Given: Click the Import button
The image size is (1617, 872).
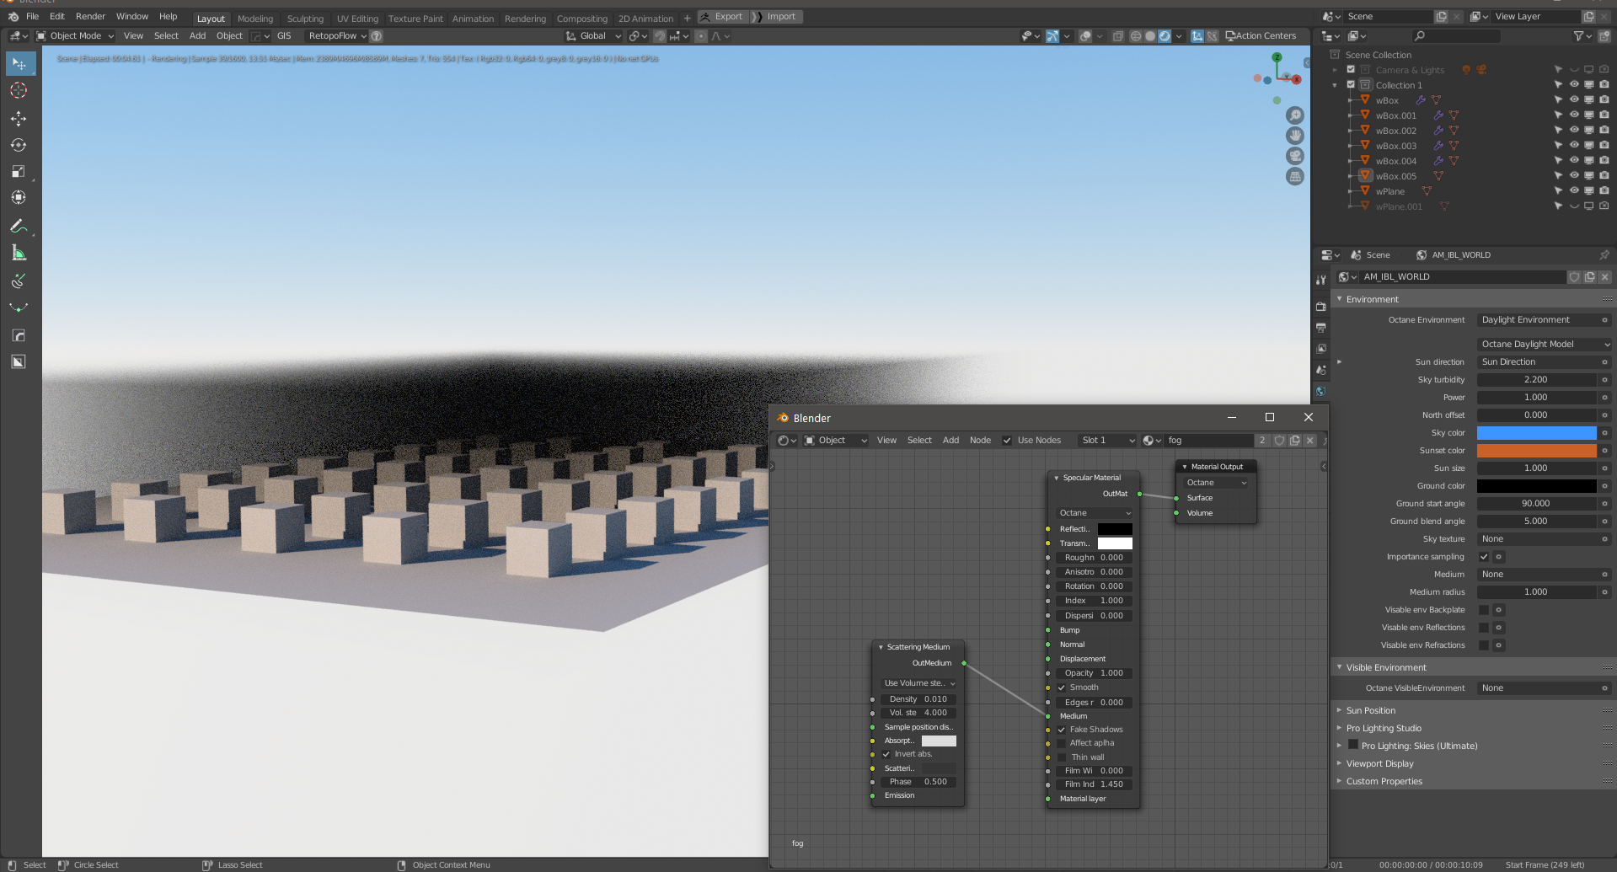Looking at the screenshot, I should tap(775, 17).
